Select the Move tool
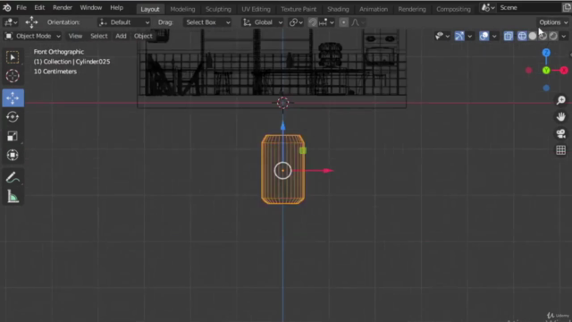This screenshot has height=322, width=572. 13,97
